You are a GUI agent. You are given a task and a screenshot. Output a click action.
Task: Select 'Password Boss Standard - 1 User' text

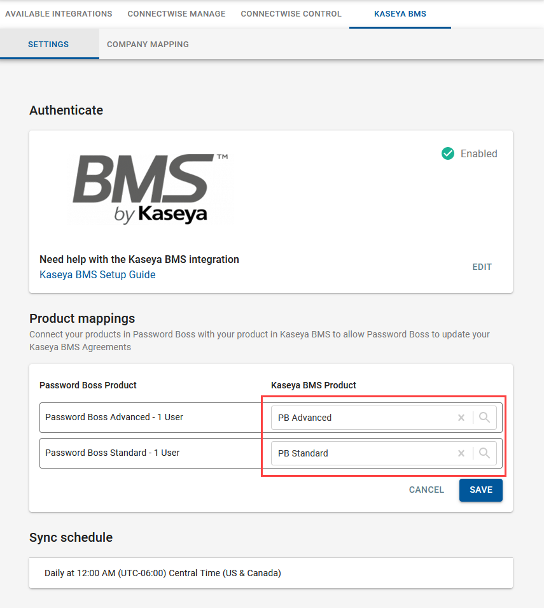tap(113, 453)
